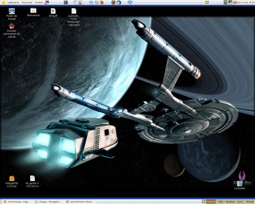
Task: Click the Firefox launcher icon
Action: pyautogui.click(x=113, y=2)
